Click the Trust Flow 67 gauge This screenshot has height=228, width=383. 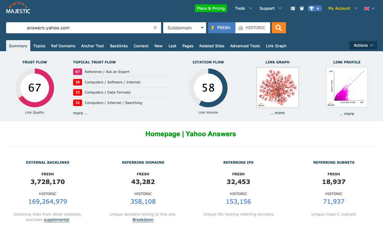pyautogui.click(x=35, y=88)
